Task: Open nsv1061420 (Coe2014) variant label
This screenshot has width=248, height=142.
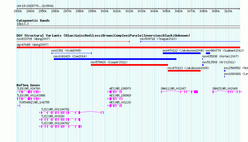Action: point(70,56)
